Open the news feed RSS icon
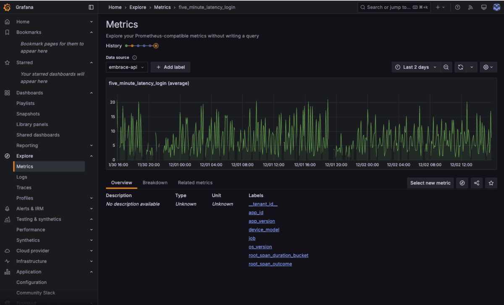This screenshot has height=305, width=504. [471, 7]
